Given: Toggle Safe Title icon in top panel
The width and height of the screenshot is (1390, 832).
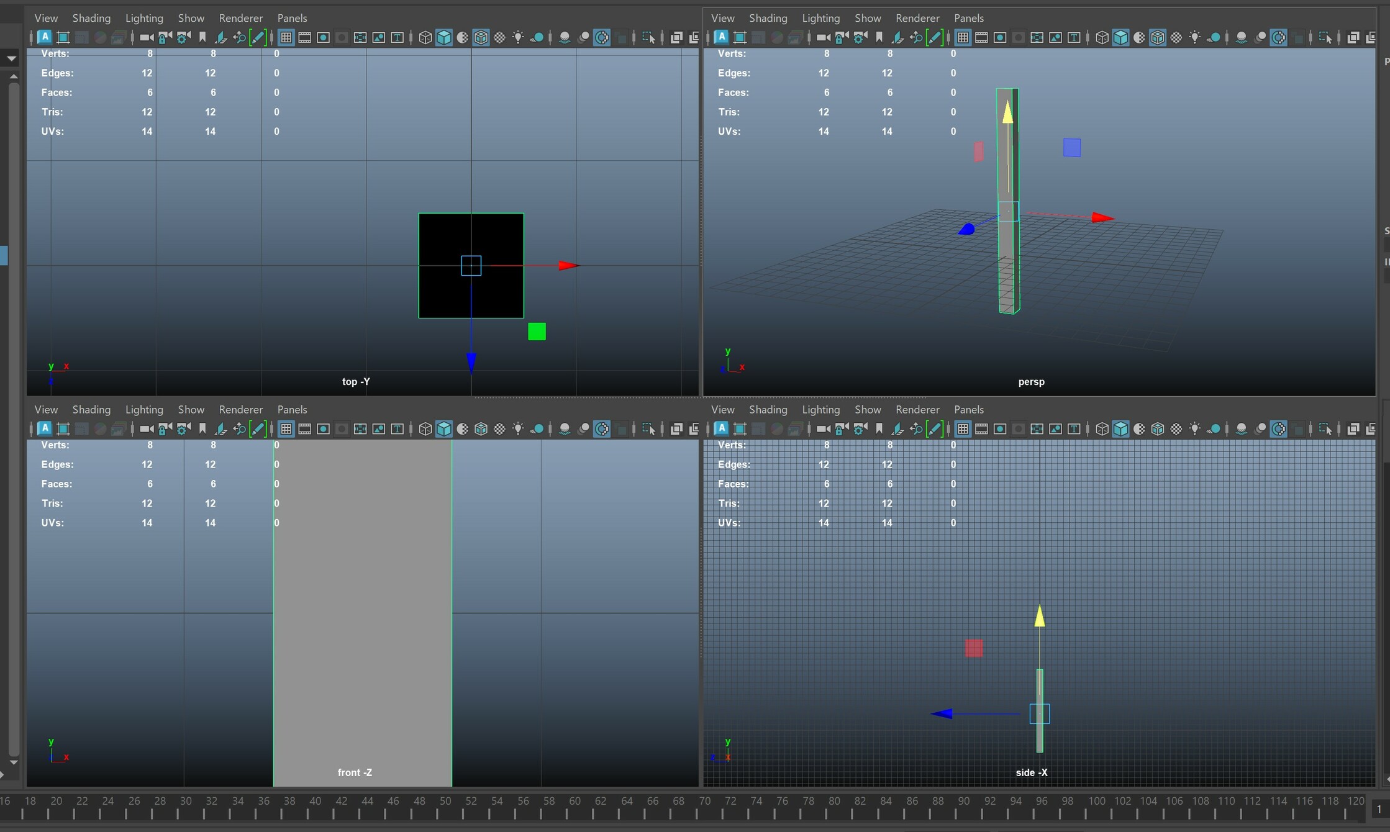Looking at the screenshot, I should pos(397,37).
